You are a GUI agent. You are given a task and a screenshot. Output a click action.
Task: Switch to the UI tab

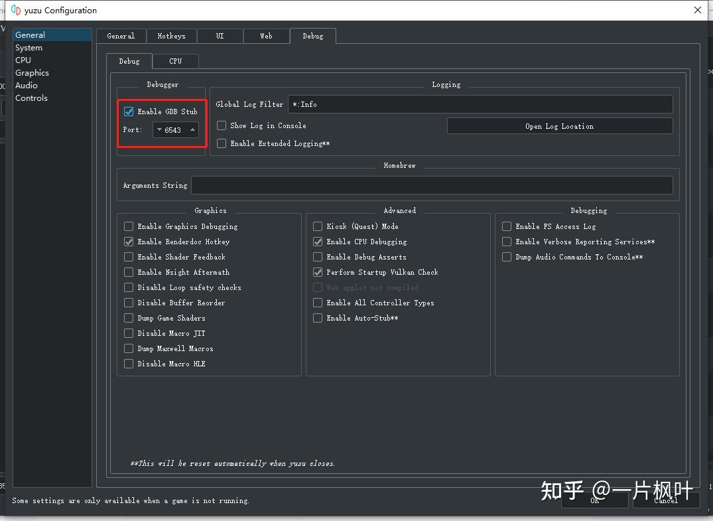(220, 36)
